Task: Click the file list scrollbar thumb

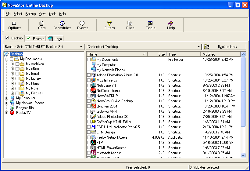Action: click(x=243, y=92)
